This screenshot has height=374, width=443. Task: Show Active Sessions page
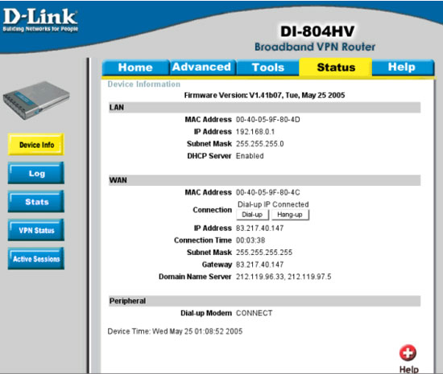pos(36,259)
